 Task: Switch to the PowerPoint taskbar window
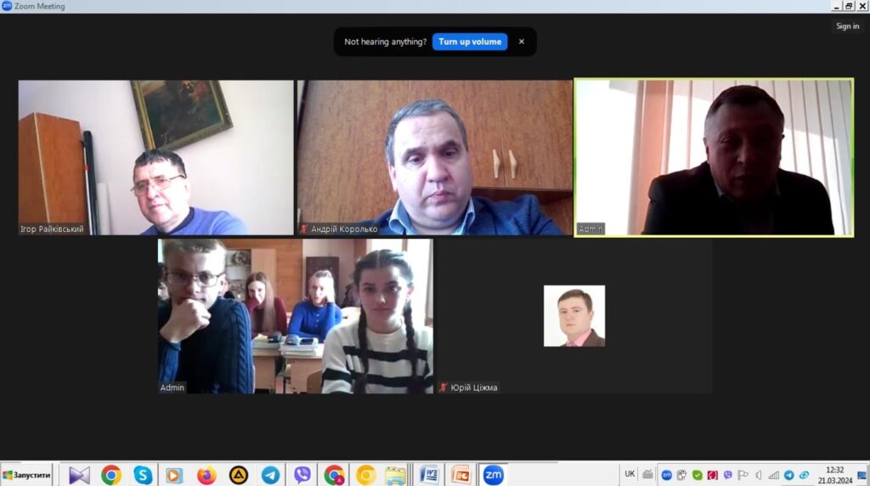coord(461,475)
